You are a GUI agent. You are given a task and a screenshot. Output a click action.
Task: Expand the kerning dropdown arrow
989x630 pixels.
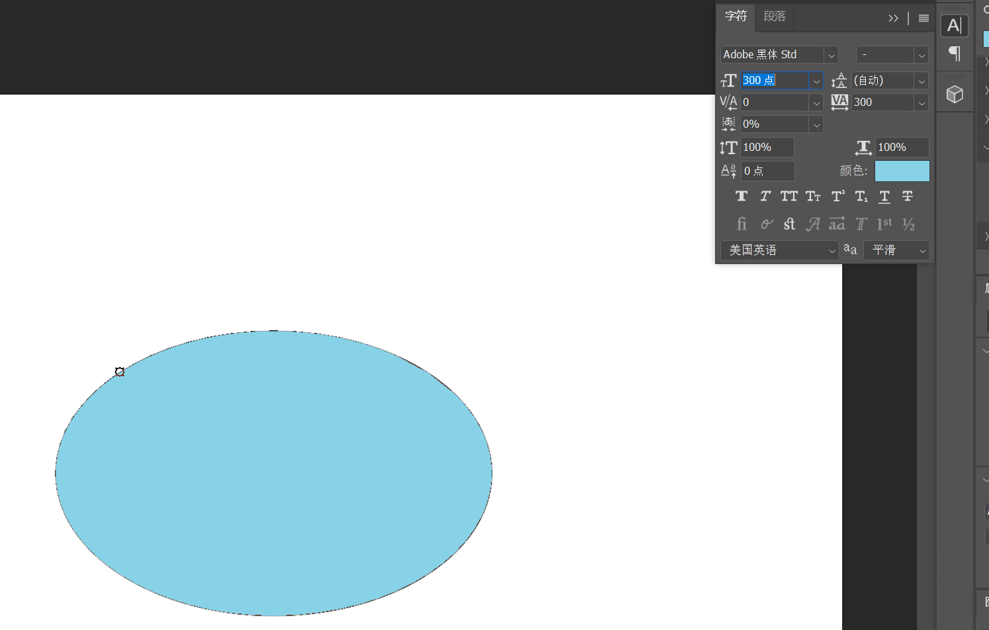816,103
